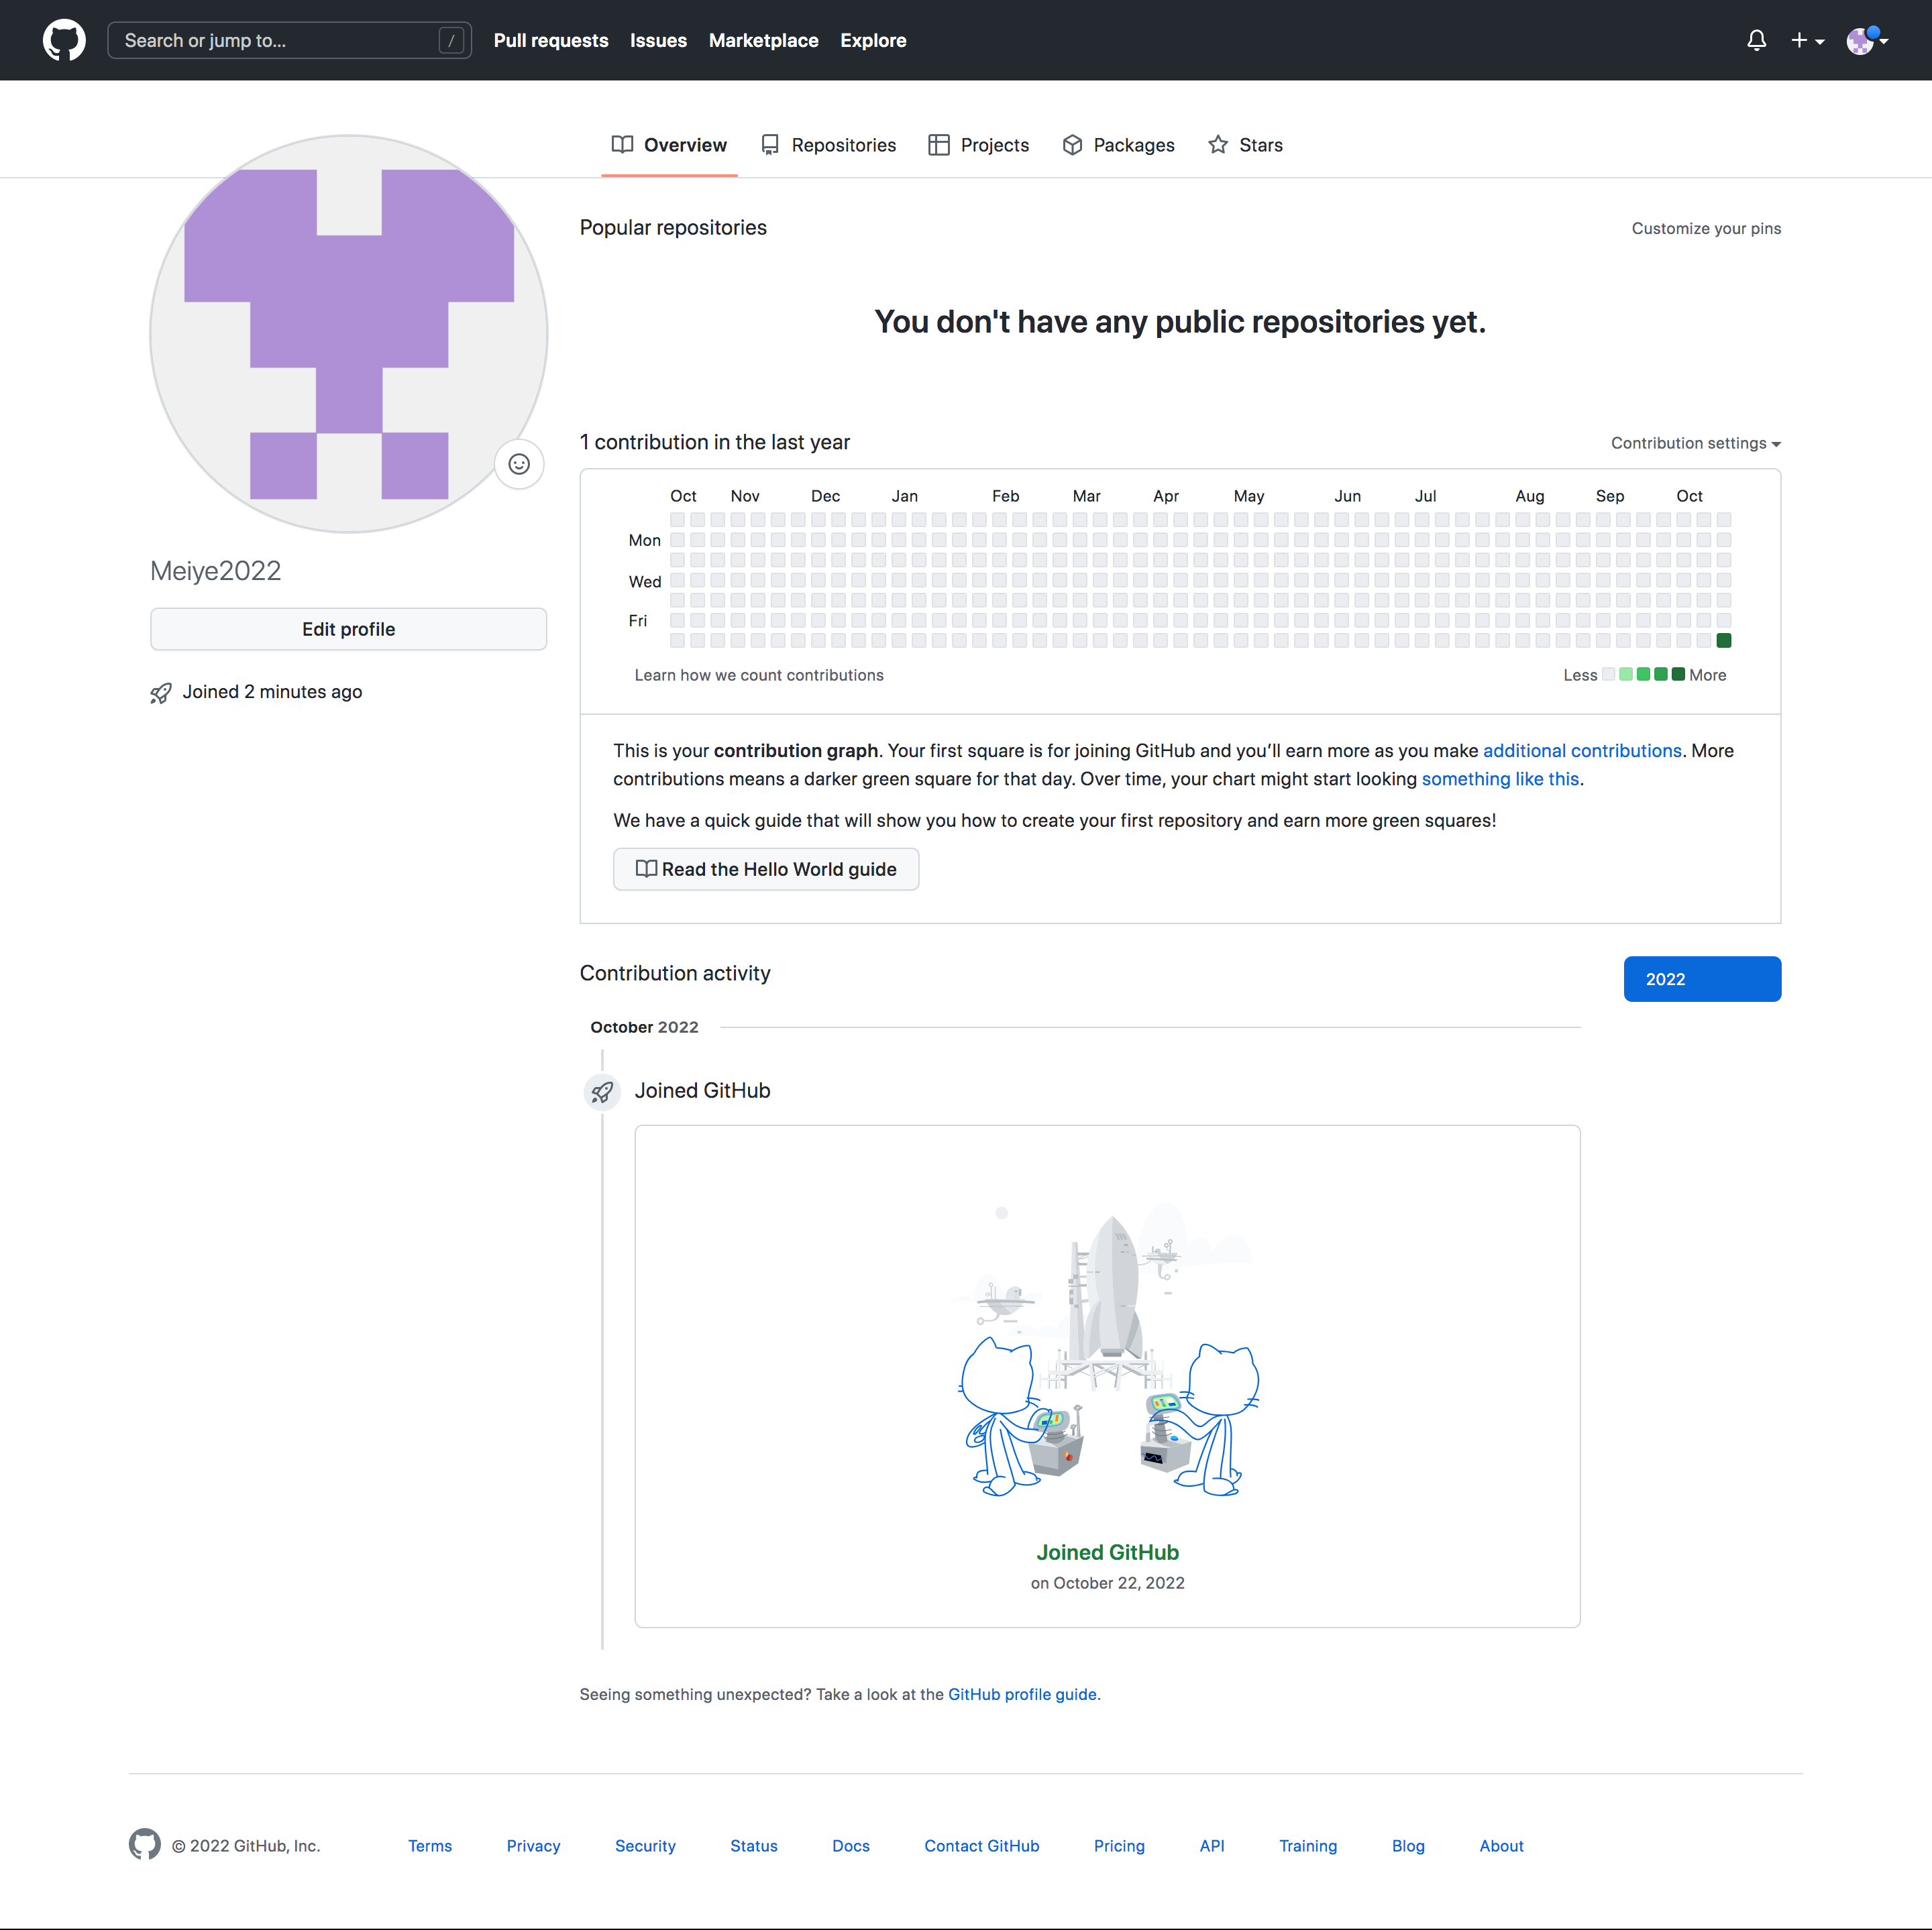Open the Security footer link
The width and height of the screenshot is (1932, 1930).
pos(645,1846)
